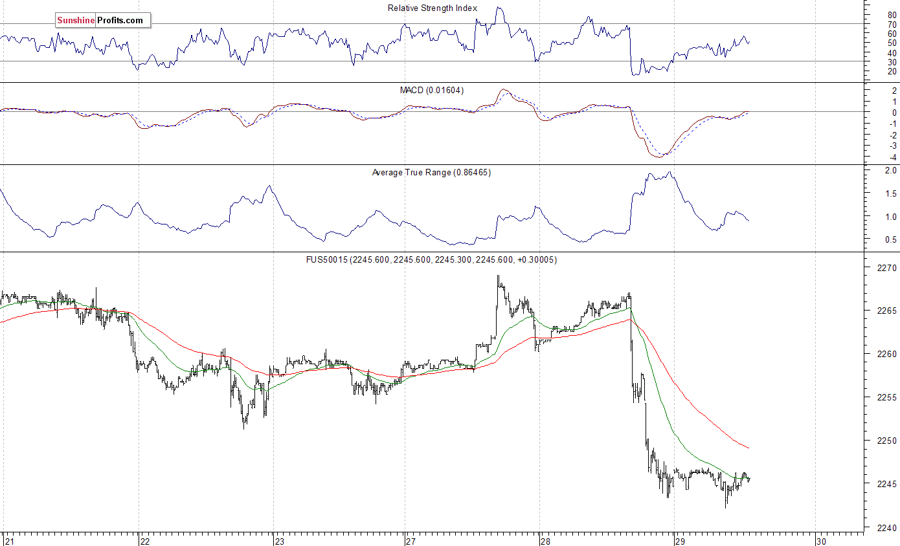The height and width of the screenshot is (546, 900).
Task: Click the MACD axis value -4
Action: (893, 158)
